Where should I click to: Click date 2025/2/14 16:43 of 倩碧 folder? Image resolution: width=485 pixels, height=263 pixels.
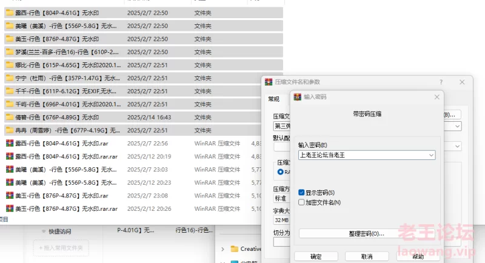(149, 117)
